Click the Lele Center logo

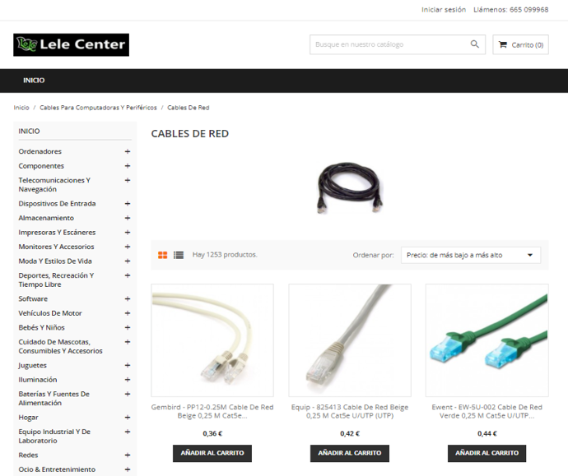71,45
